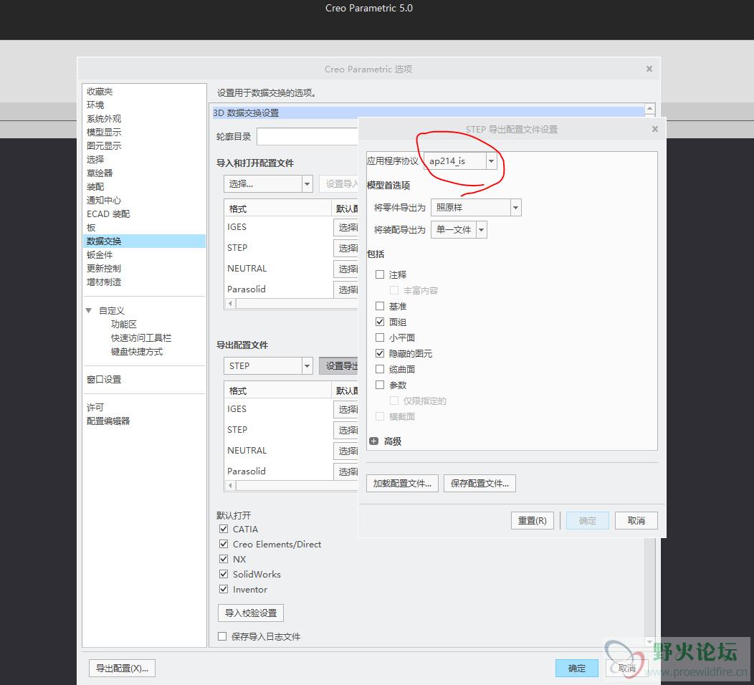Screen dimensions: 754x685
Task: Select 功能区 under 自定义
Action: coord(123,325)
